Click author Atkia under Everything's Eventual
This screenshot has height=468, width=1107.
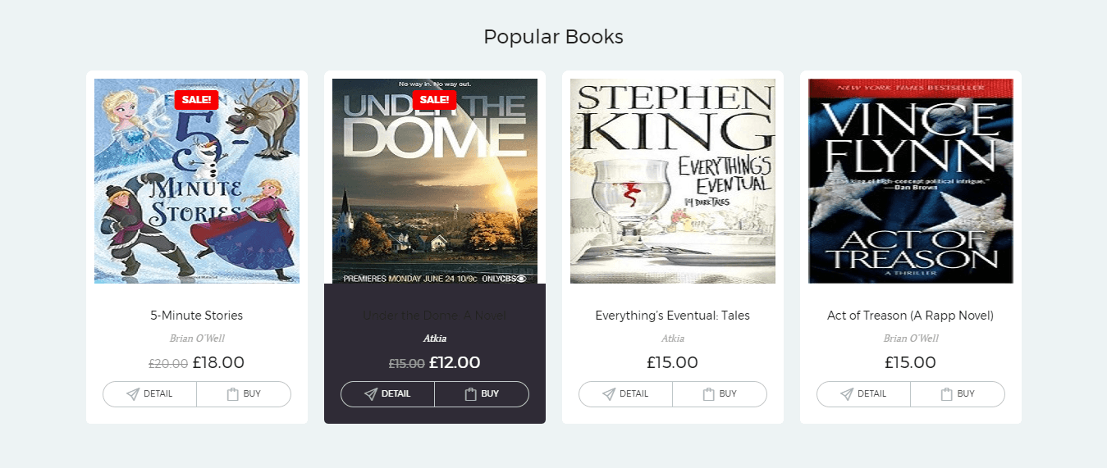673,339
